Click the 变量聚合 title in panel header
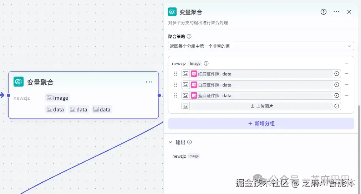 tap(190, 12)
